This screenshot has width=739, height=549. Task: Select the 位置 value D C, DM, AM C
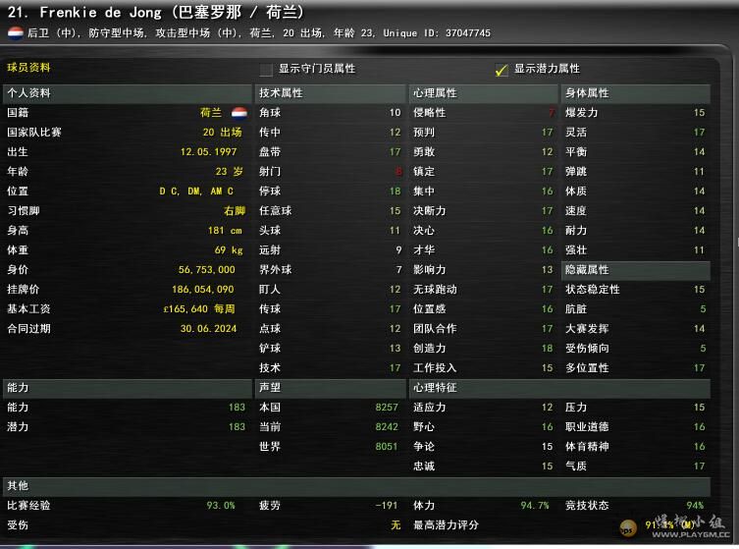196,191
